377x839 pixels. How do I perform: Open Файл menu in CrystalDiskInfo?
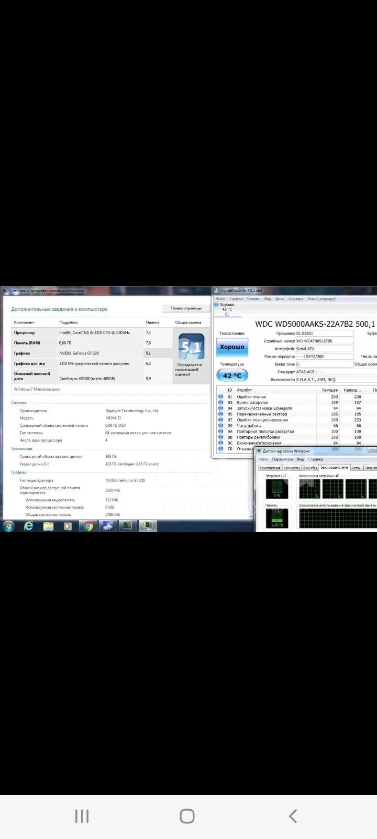[220, 298]
